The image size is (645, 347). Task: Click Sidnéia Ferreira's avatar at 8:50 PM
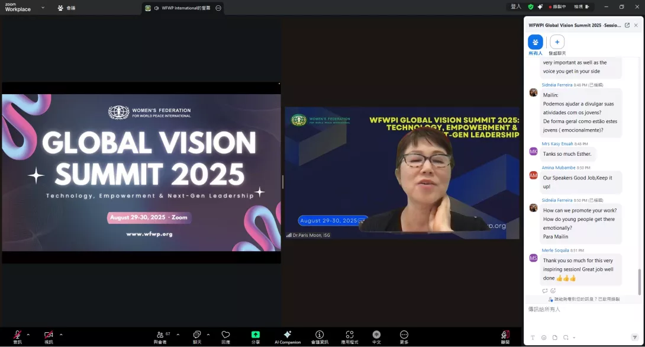tap(533, 207)
